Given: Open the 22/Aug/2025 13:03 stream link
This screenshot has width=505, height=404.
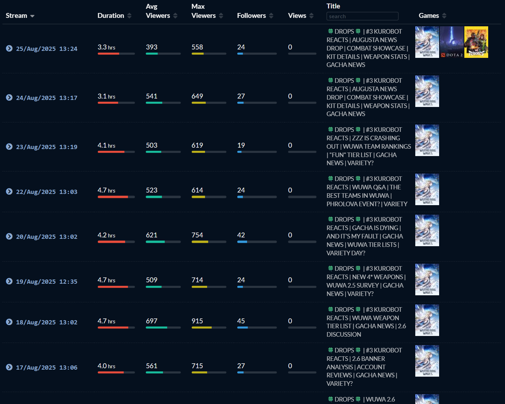Looking at the screenshot, I should tap(47, 192).
